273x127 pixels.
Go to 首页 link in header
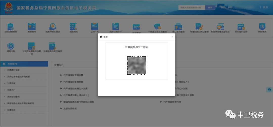point(223,8)
